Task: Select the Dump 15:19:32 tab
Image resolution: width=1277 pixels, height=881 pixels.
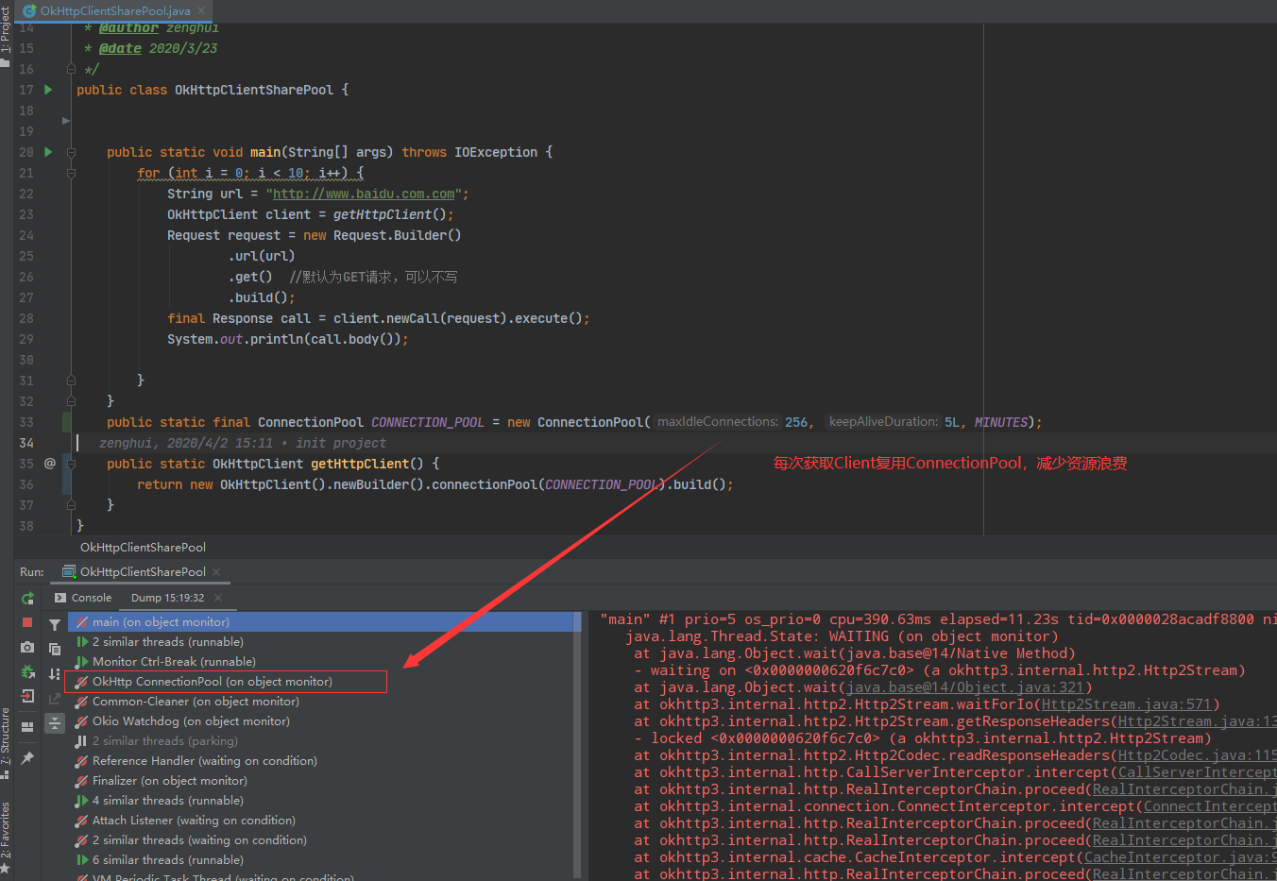Action: [x=167, y=598]
